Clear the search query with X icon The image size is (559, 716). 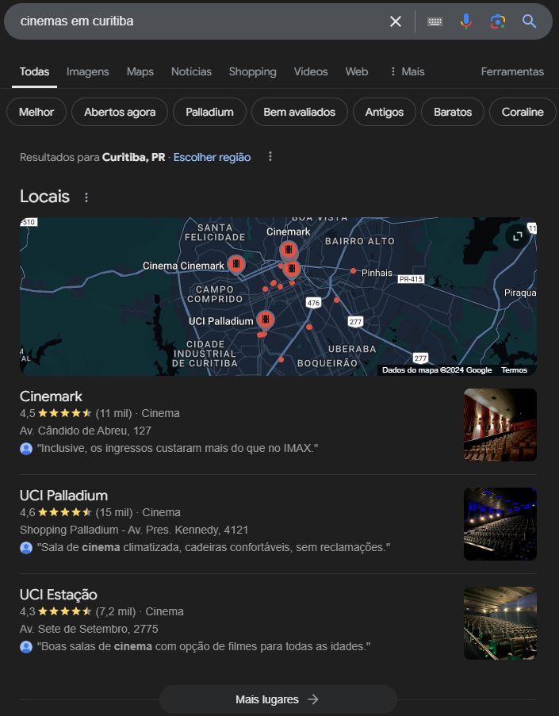click(x=396, y=21)
